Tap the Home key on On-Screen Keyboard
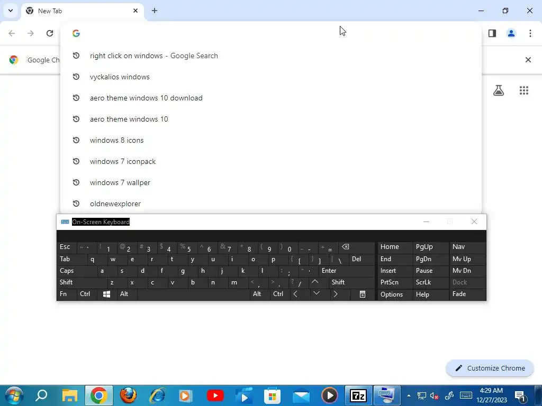 tap(394, 247)
